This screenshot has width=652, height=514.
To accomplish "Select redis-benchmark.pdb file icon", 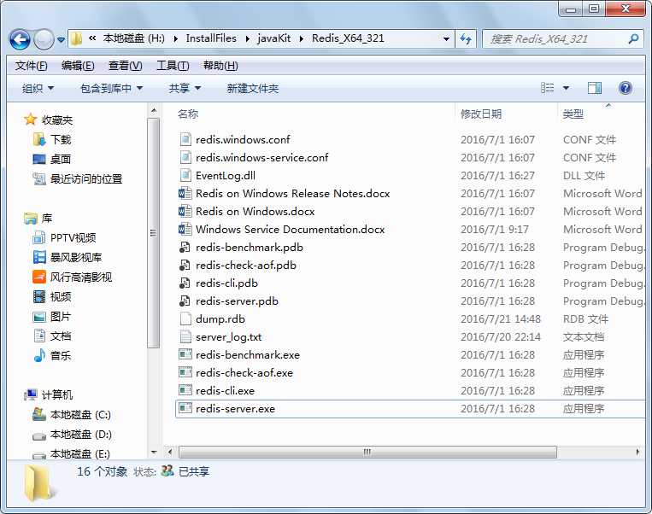I will [x=185, y=248].
